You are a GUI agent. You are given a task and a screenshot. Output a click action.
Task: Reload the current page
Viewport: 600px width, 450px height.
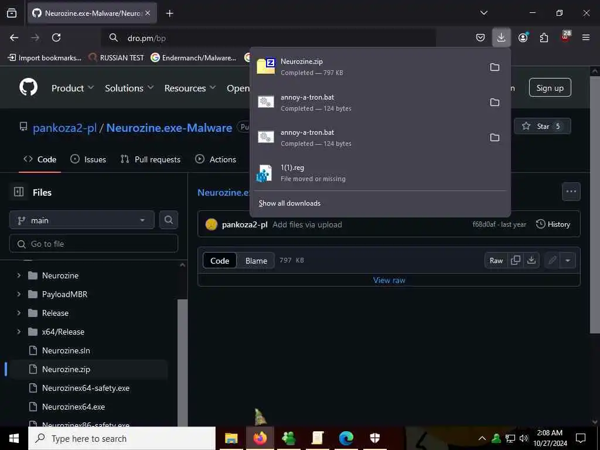[56, 37]
